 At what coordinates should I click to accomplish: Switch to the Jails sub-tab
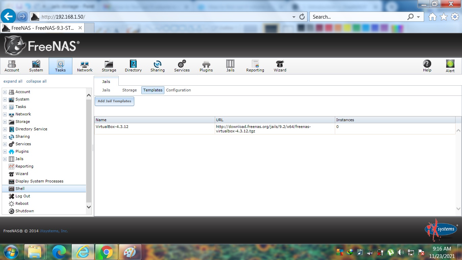pos(106,90)
